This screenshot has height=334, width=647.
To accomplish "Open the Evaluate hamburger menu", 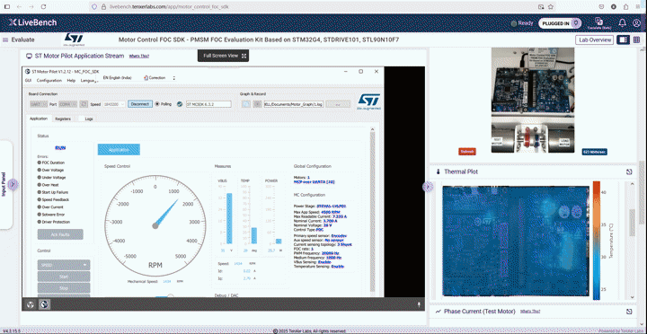I will 5,40.
